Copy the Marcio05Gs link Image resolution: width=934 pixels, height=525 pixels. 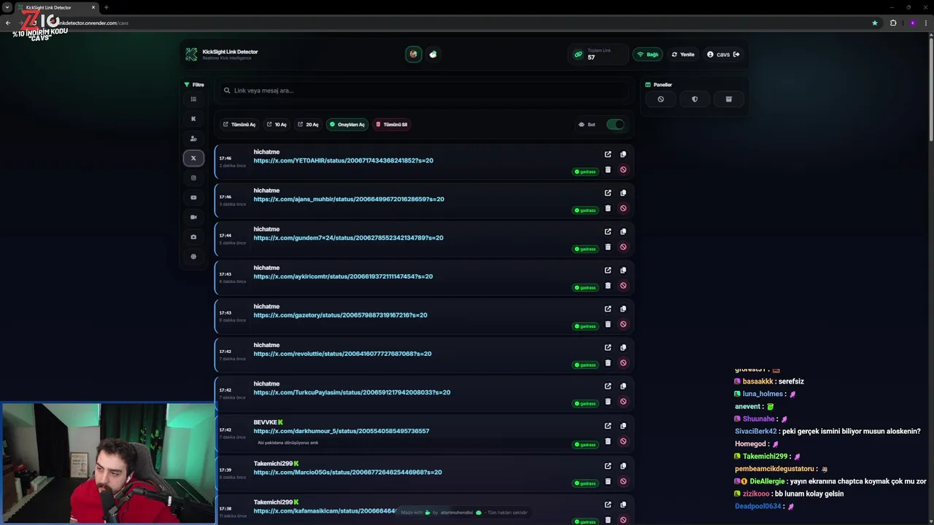(623, 466)
